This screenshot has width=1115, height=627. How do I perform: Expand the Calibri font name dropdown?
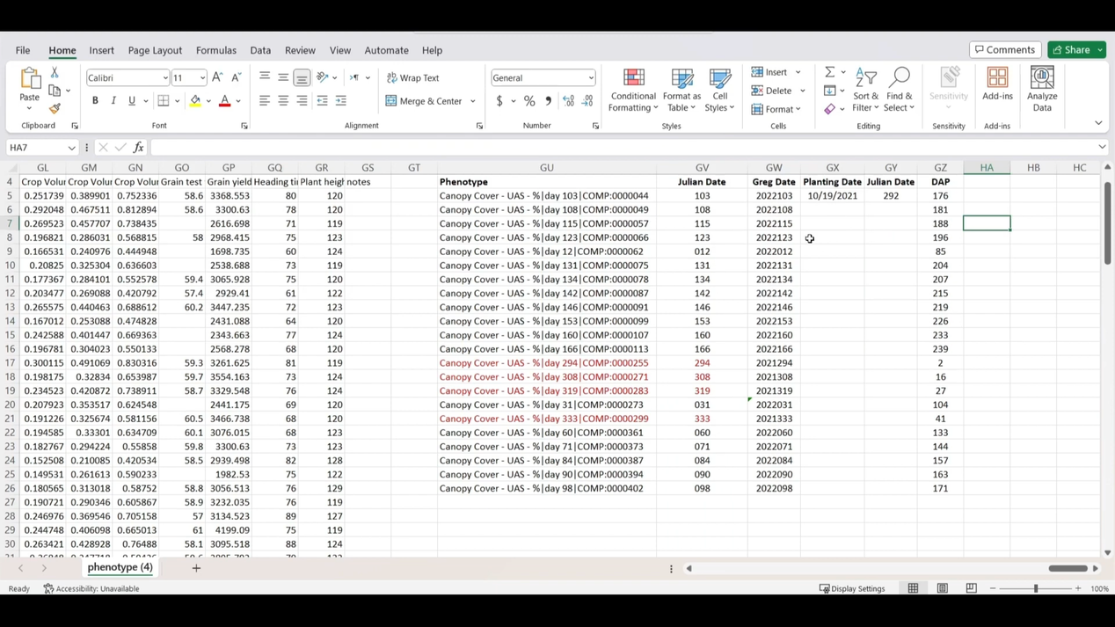(x=164, y=78)
